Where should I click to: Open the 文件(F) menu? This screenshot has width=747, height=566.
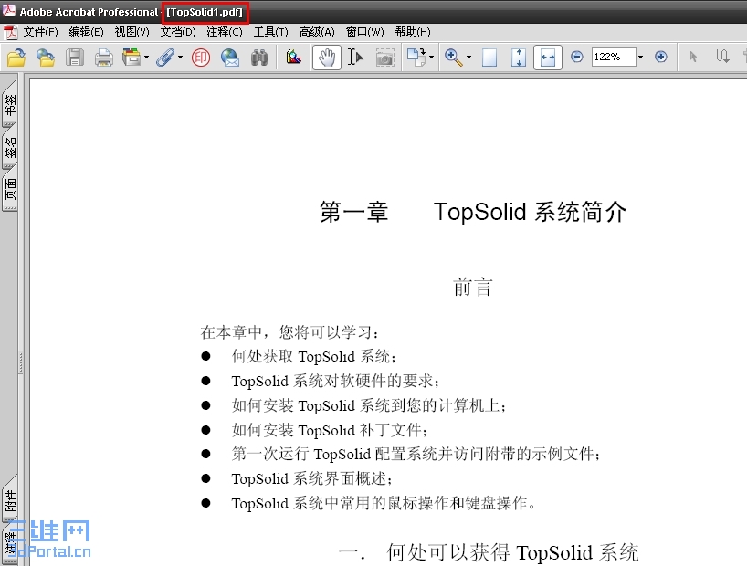tap(40, 32)
